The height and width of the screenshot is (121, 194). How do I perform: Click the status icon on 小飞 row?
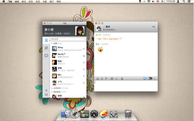[84, 83]
